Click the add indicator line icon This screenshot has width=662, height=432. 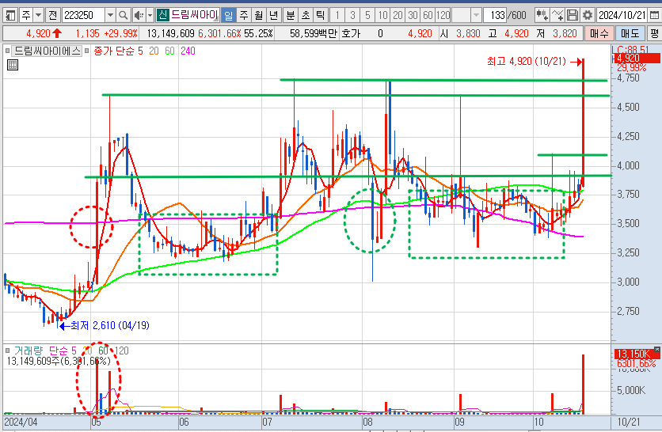pyautogui.click(x=557, y=16)
